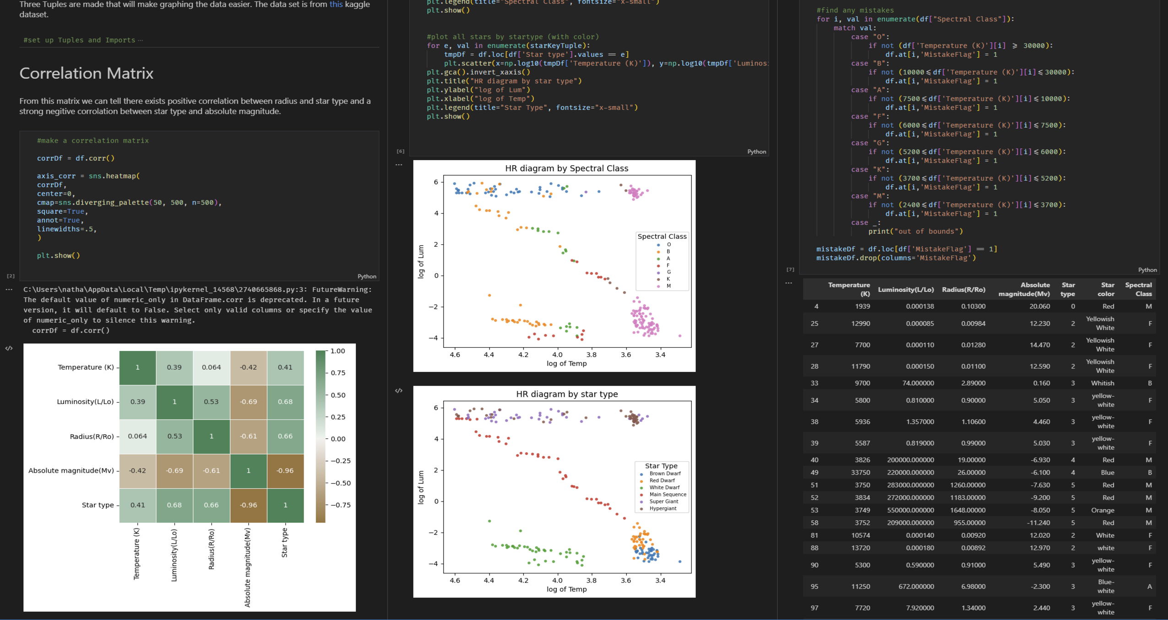Click 'Blue-white' color in row 95
Screen dimensions: 1168x620
[x=1105, y=587]
